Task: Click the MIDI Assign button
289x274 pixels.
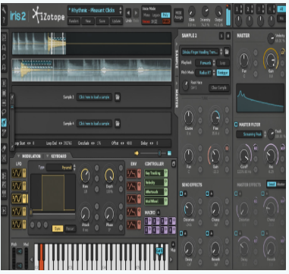Action: tap(178, 15)
